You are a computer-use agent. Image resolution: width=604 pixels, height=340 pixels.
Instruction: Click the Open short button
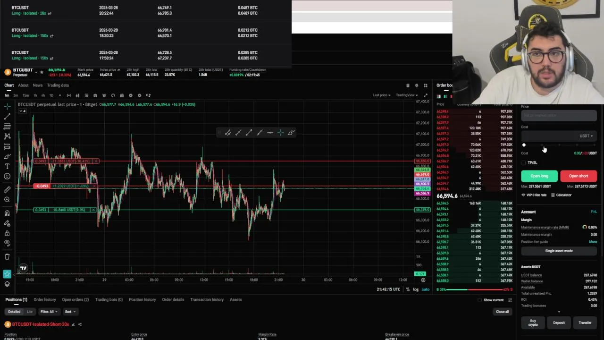click(x=579, y=176)
